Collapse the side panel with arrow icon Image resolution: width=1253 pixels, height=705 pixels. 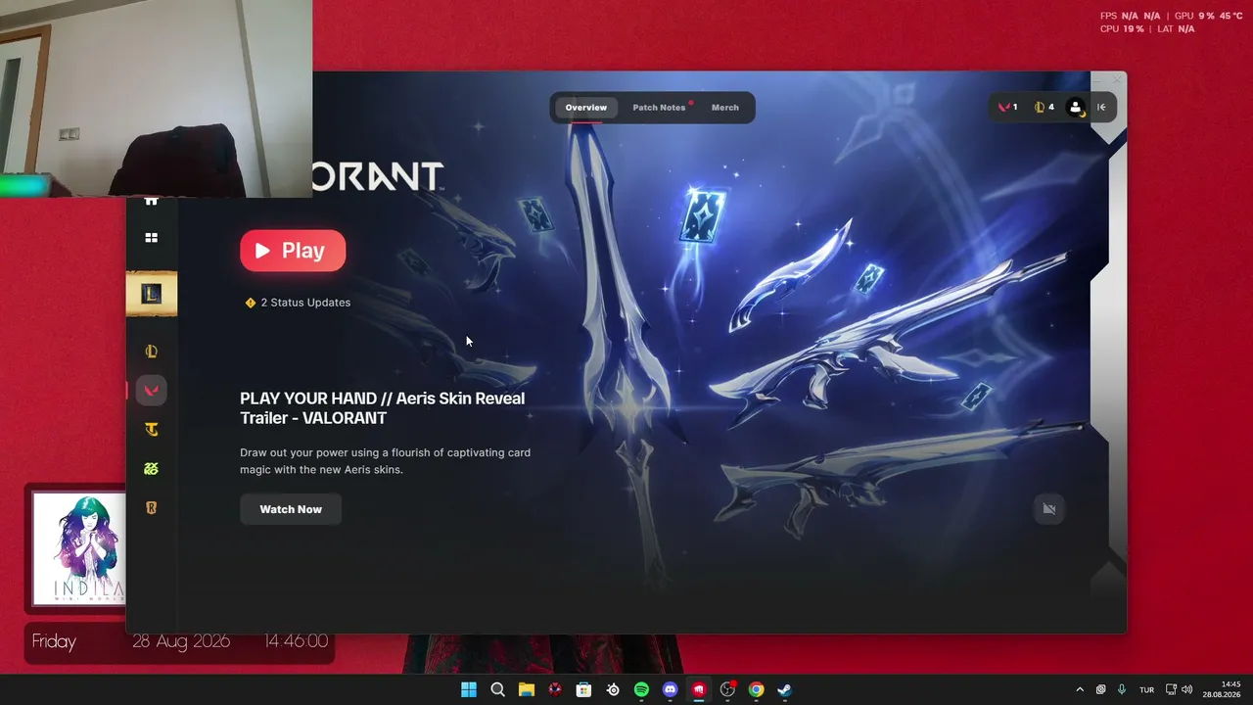(x=1101, y=108)
